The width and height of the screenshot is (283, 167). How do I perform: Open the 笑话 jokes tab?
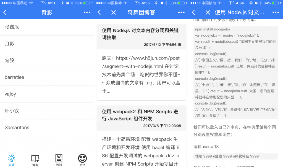coord(82,160)
